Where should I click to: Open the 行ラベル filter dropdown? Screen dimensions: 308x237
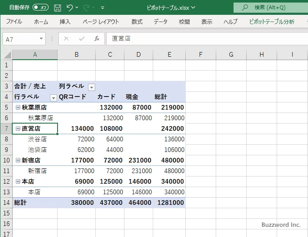[53, 98]
